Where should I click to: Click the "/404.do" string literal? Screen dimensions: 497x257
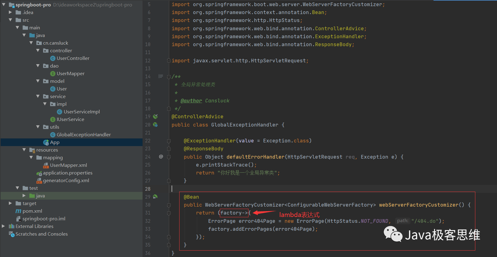coord(425,221)
